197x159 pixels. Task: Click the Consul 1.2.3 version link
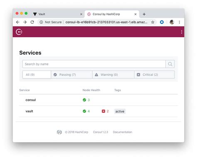click(x=101, y=132)
